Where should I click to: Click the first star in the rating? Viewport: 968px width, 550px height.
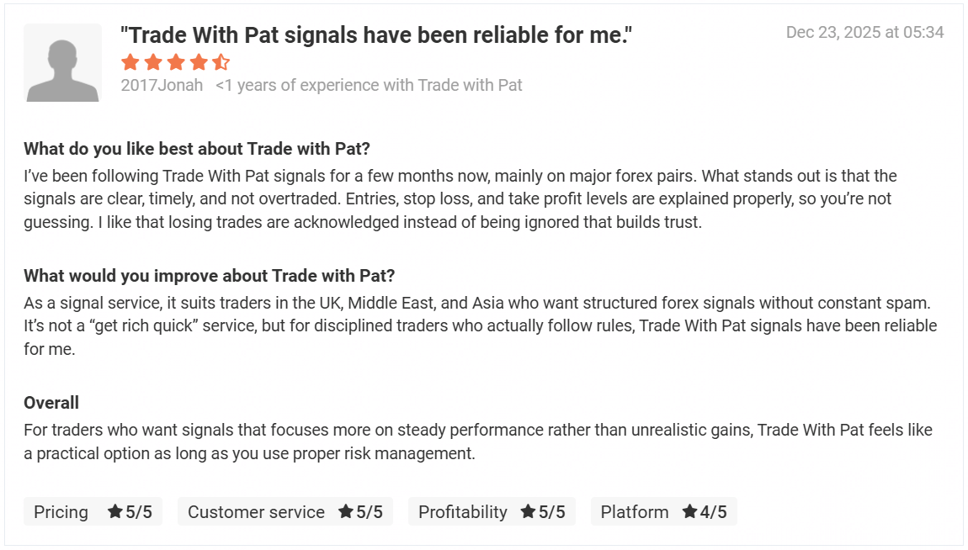coord(130,62)
